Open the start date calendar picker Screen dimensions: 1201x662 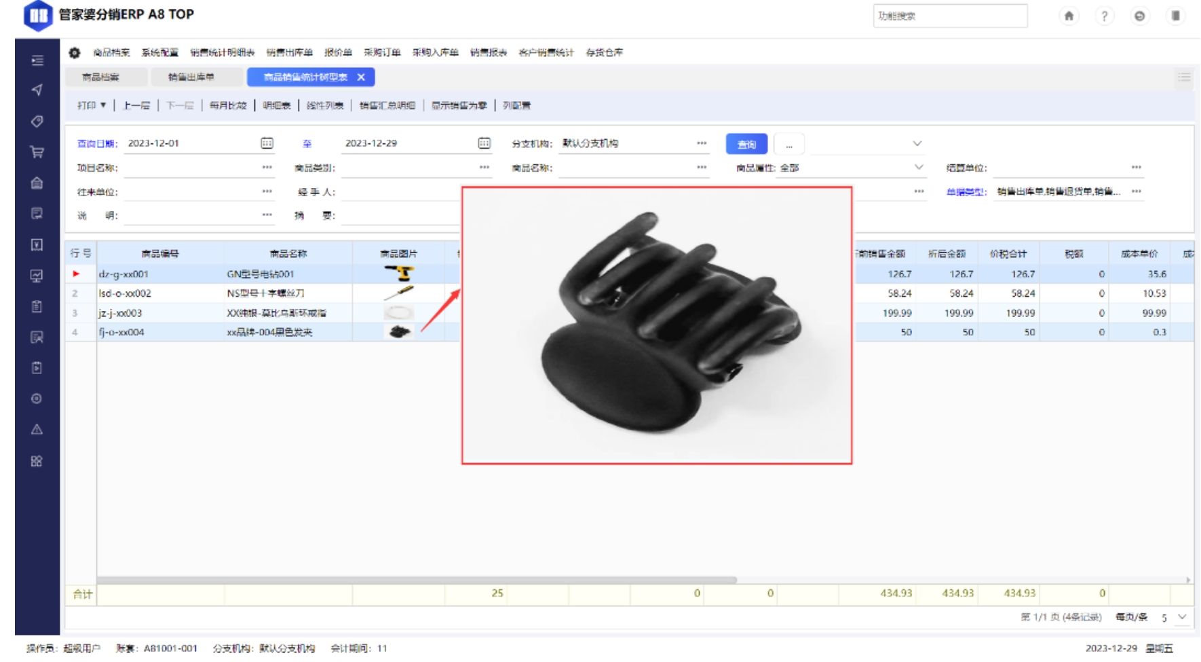pos(267,143)
